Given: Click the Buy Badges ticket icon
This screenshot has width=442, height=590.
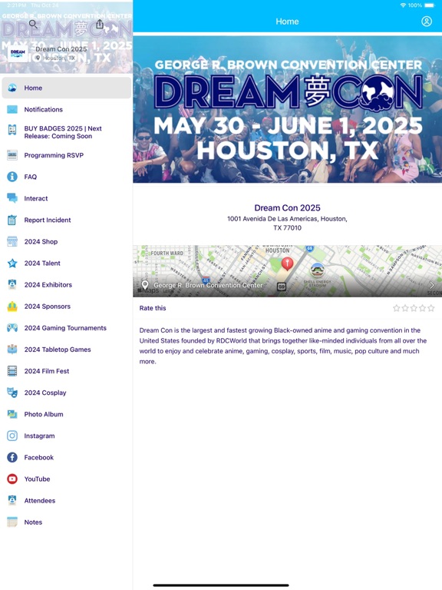Looking at the screenshot, I should 12,130.
